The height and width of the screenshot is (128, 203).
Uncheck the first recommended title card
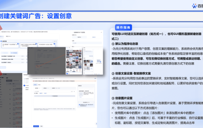point(18,44)
